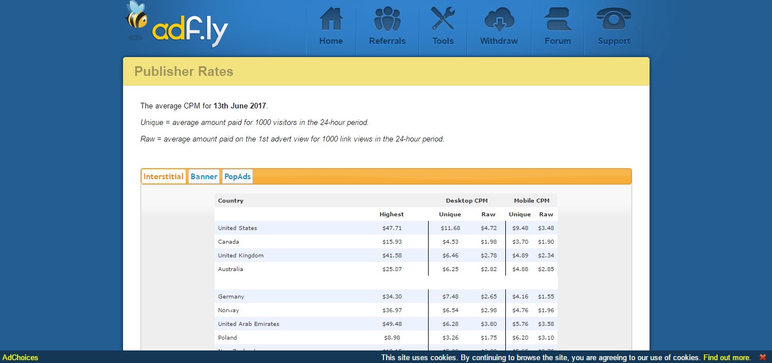The height and width of the screenshot is (363, 772).
Task: Click the Publisher Rates heading banner
Action: (183, 71)
